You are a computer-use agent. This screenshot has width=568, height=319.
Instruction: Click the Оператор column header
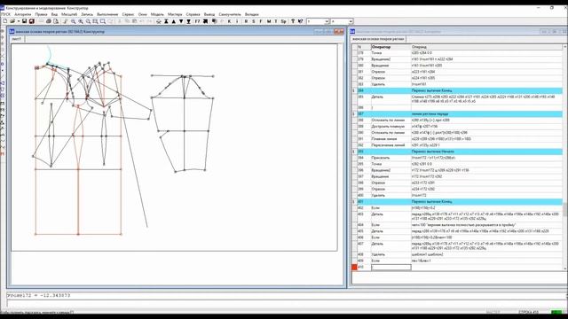click(390, 47)
